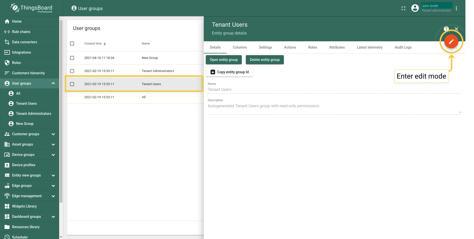Open help via the question mark icon
This screenshot has width=474, height=239.
[x=446, y=29]
